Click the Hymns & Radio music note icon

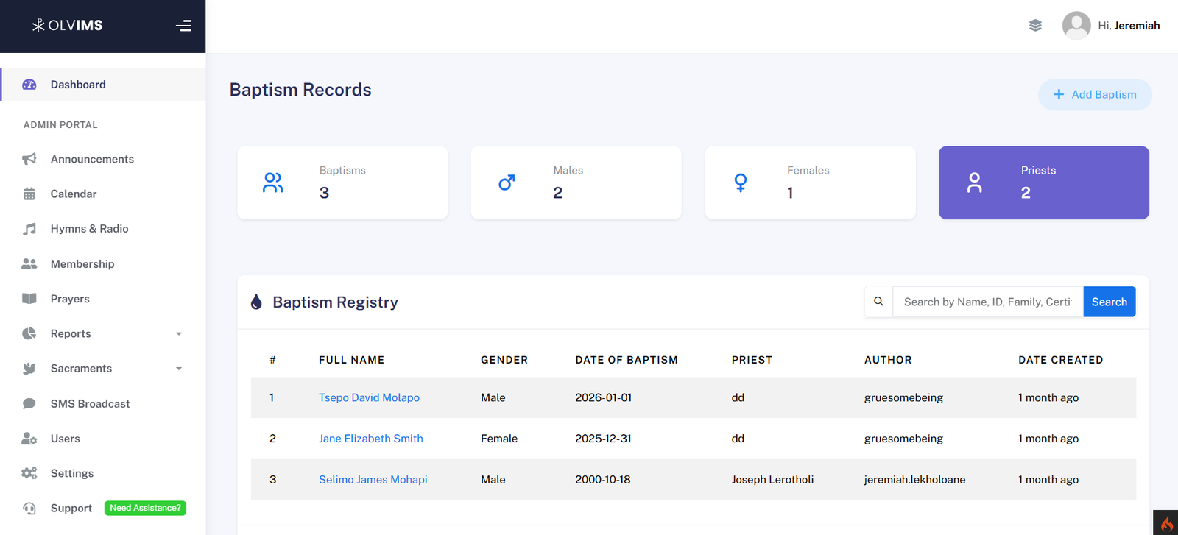(x=29, y=229)
